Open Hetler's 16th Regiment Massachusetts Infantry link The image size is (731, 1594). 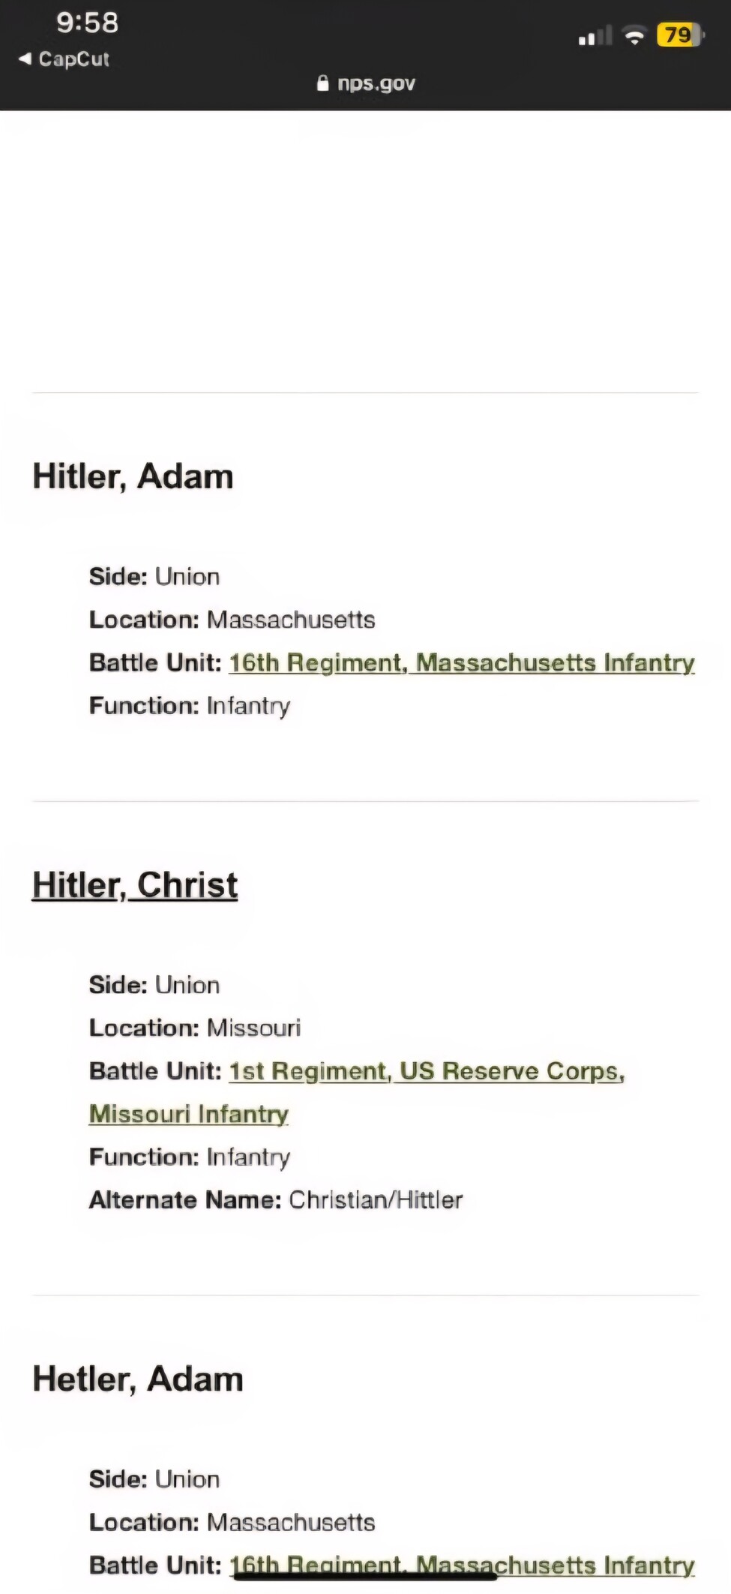[x=462, y=1565]
